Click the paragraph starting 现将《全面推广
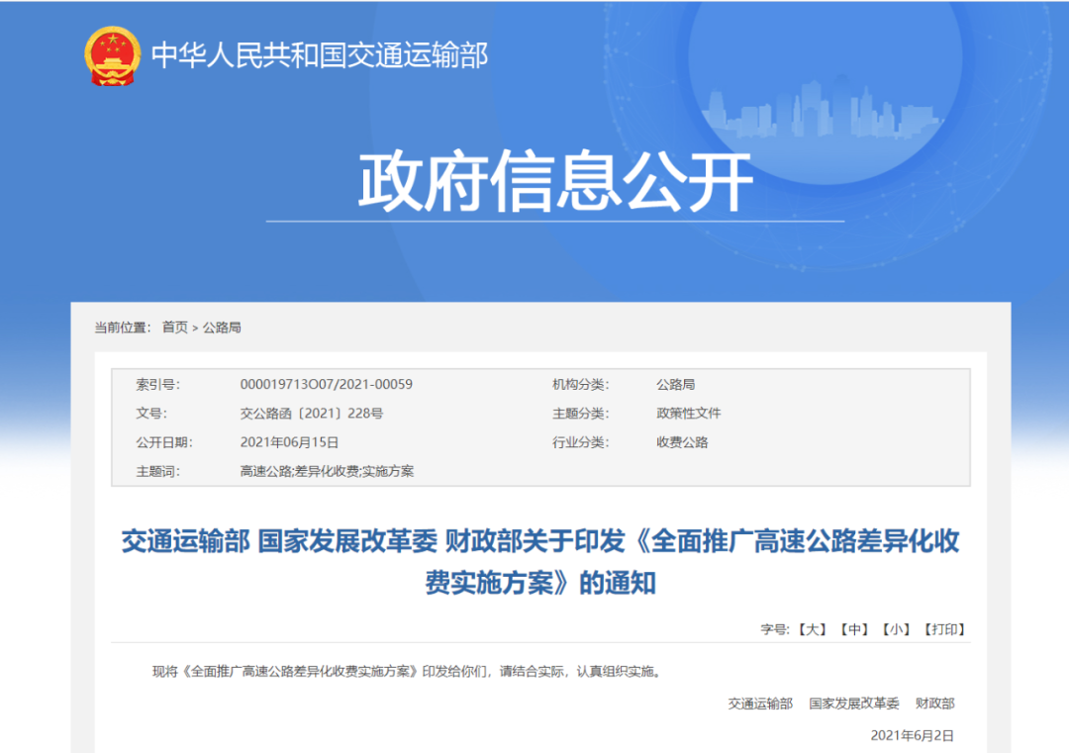 [409, 672]
